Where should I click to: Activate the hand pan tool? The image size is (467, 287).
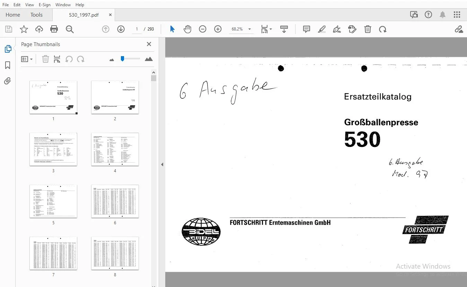(x=187, y=29)
